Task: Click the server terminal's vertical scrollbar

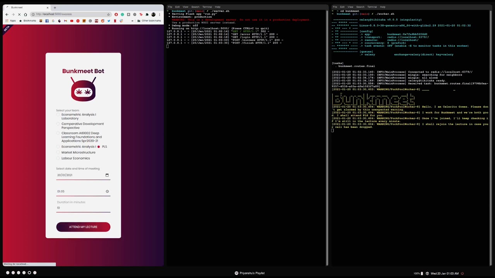Action: pyautogui.click(x=327, y=137)
